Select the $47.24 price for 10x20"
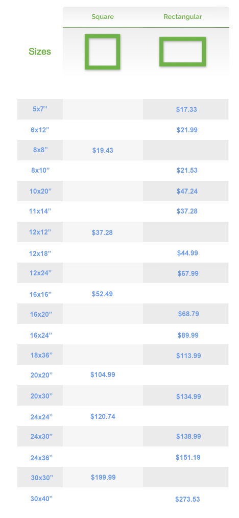This screenshot has height=518, width=239. click(x=187, y=191)
